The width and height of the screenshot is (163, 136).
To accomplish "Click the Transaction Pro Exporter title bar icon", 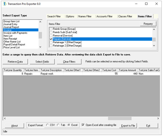I will tap(5, 4).
